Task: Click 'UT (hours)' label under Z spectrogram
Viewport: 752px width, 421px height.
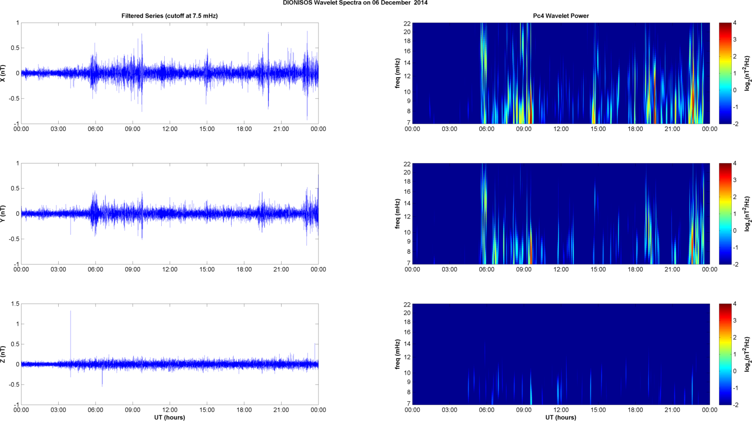Action: pyautogui.click(x=561, y=418)
